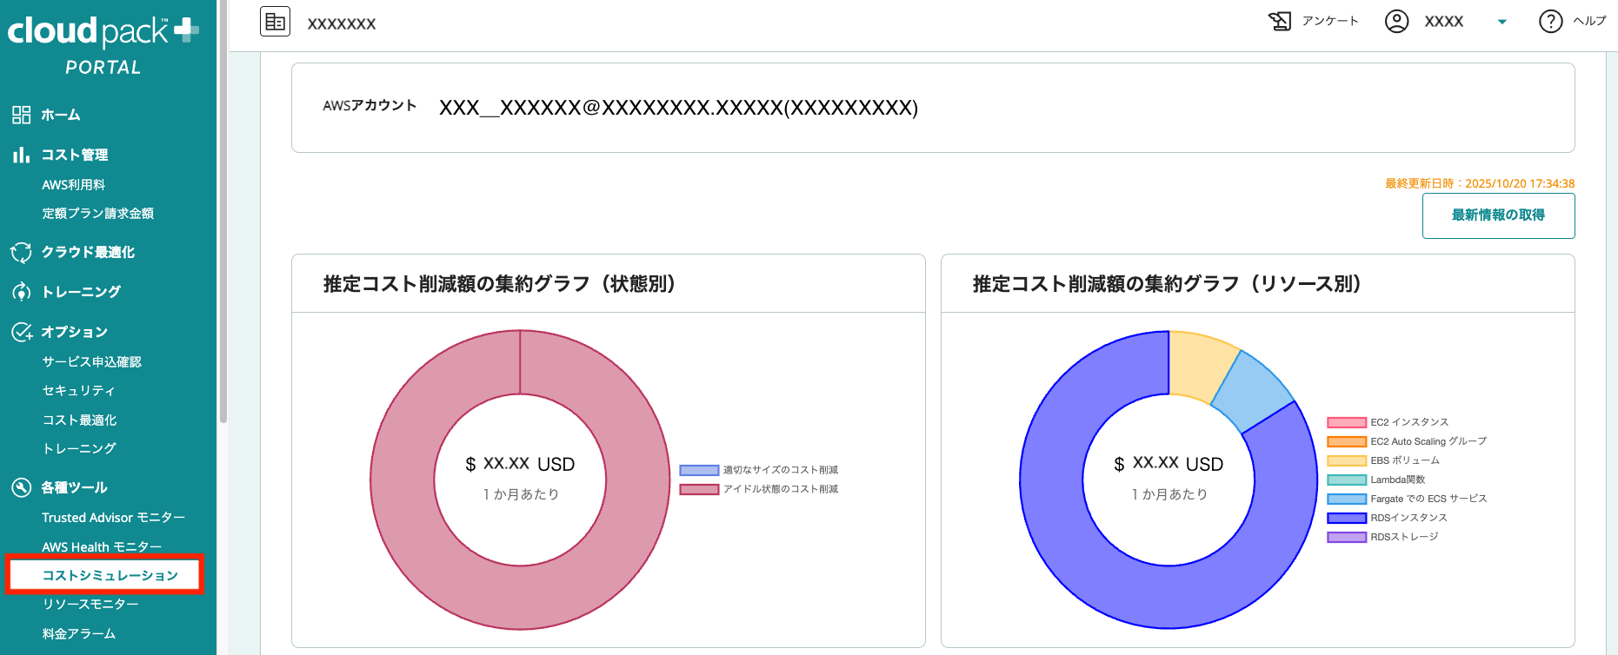Screen dimensions: 1618x655
Task: Open the AWS利用料 menu item
Action: [74, 185]
